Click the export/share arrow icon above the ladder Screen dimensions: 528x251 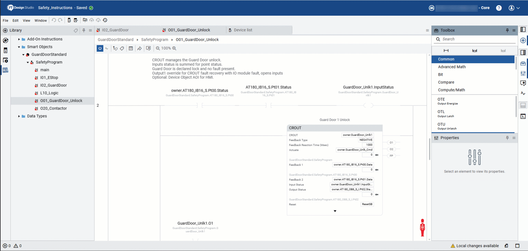pyautogui.click(x=140, y=48)
